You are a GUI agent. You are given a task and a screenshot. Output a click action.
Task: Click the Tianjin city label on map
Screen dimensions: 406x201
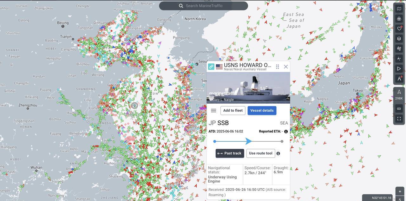pyautogui.click(x=66, y=36)
